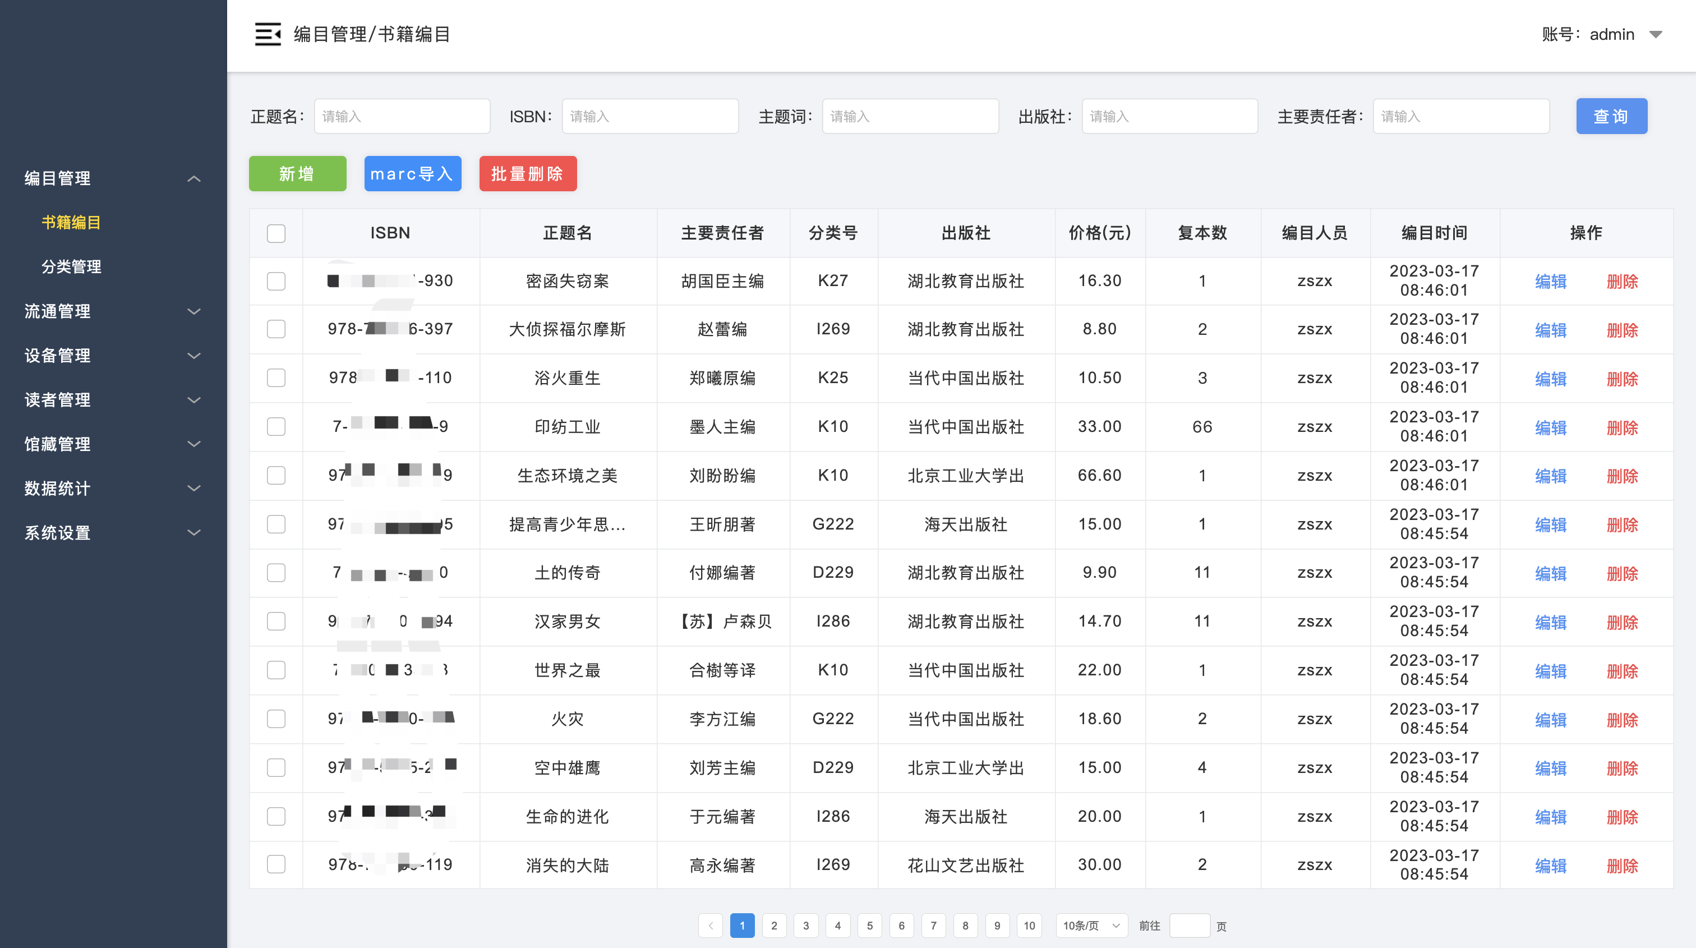Viewport: 1696px width, 948px height.
Task: Focus the 主题词 search input
Action: tap(910, 117)
